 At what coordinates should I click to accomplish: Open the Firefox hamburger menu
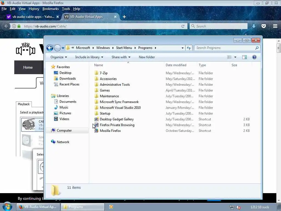pos(275,26)
